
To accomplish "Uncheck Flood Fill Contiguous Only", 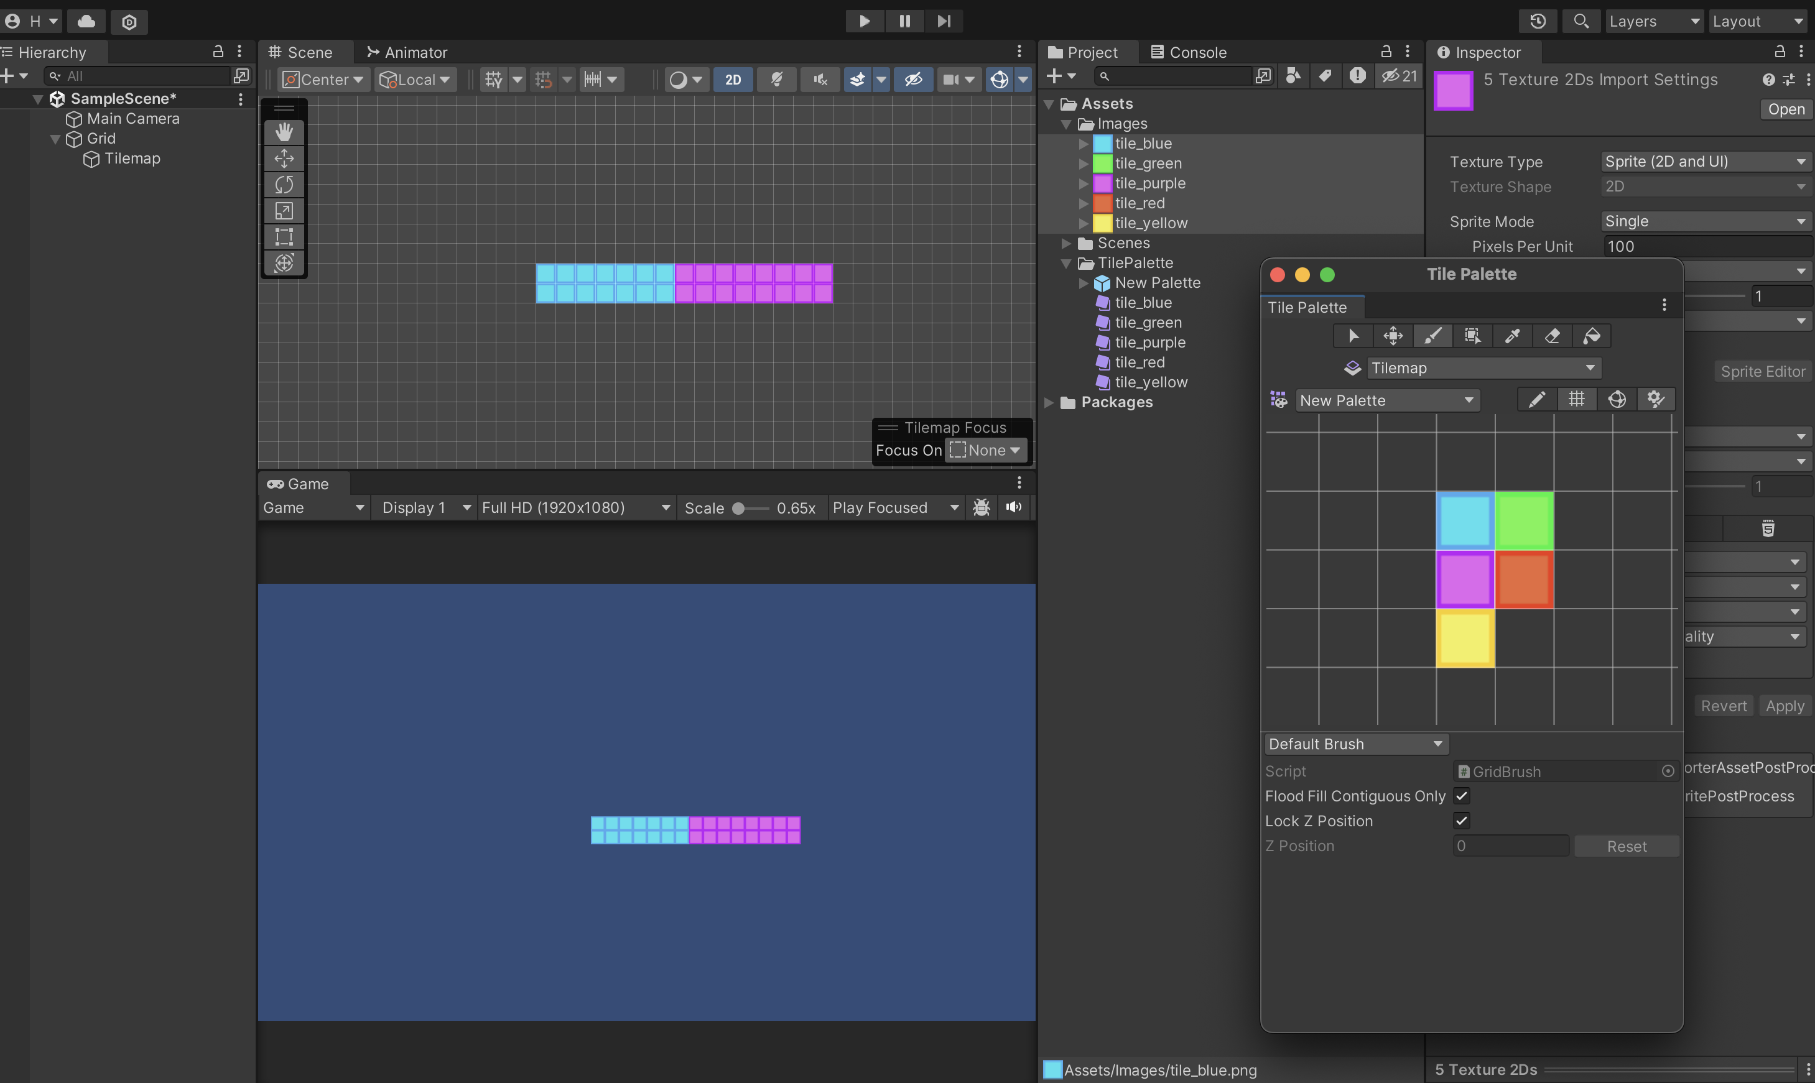I will [1461, 796].
